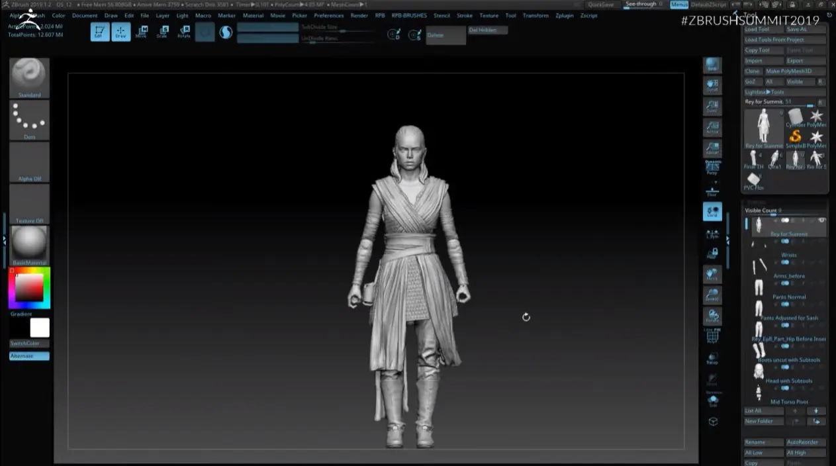
Task: Activate the Draw mode button
Action: [x=121, y=32]
